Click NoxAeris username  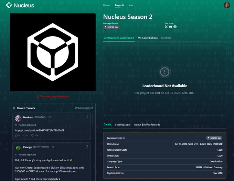coord(28,117)
